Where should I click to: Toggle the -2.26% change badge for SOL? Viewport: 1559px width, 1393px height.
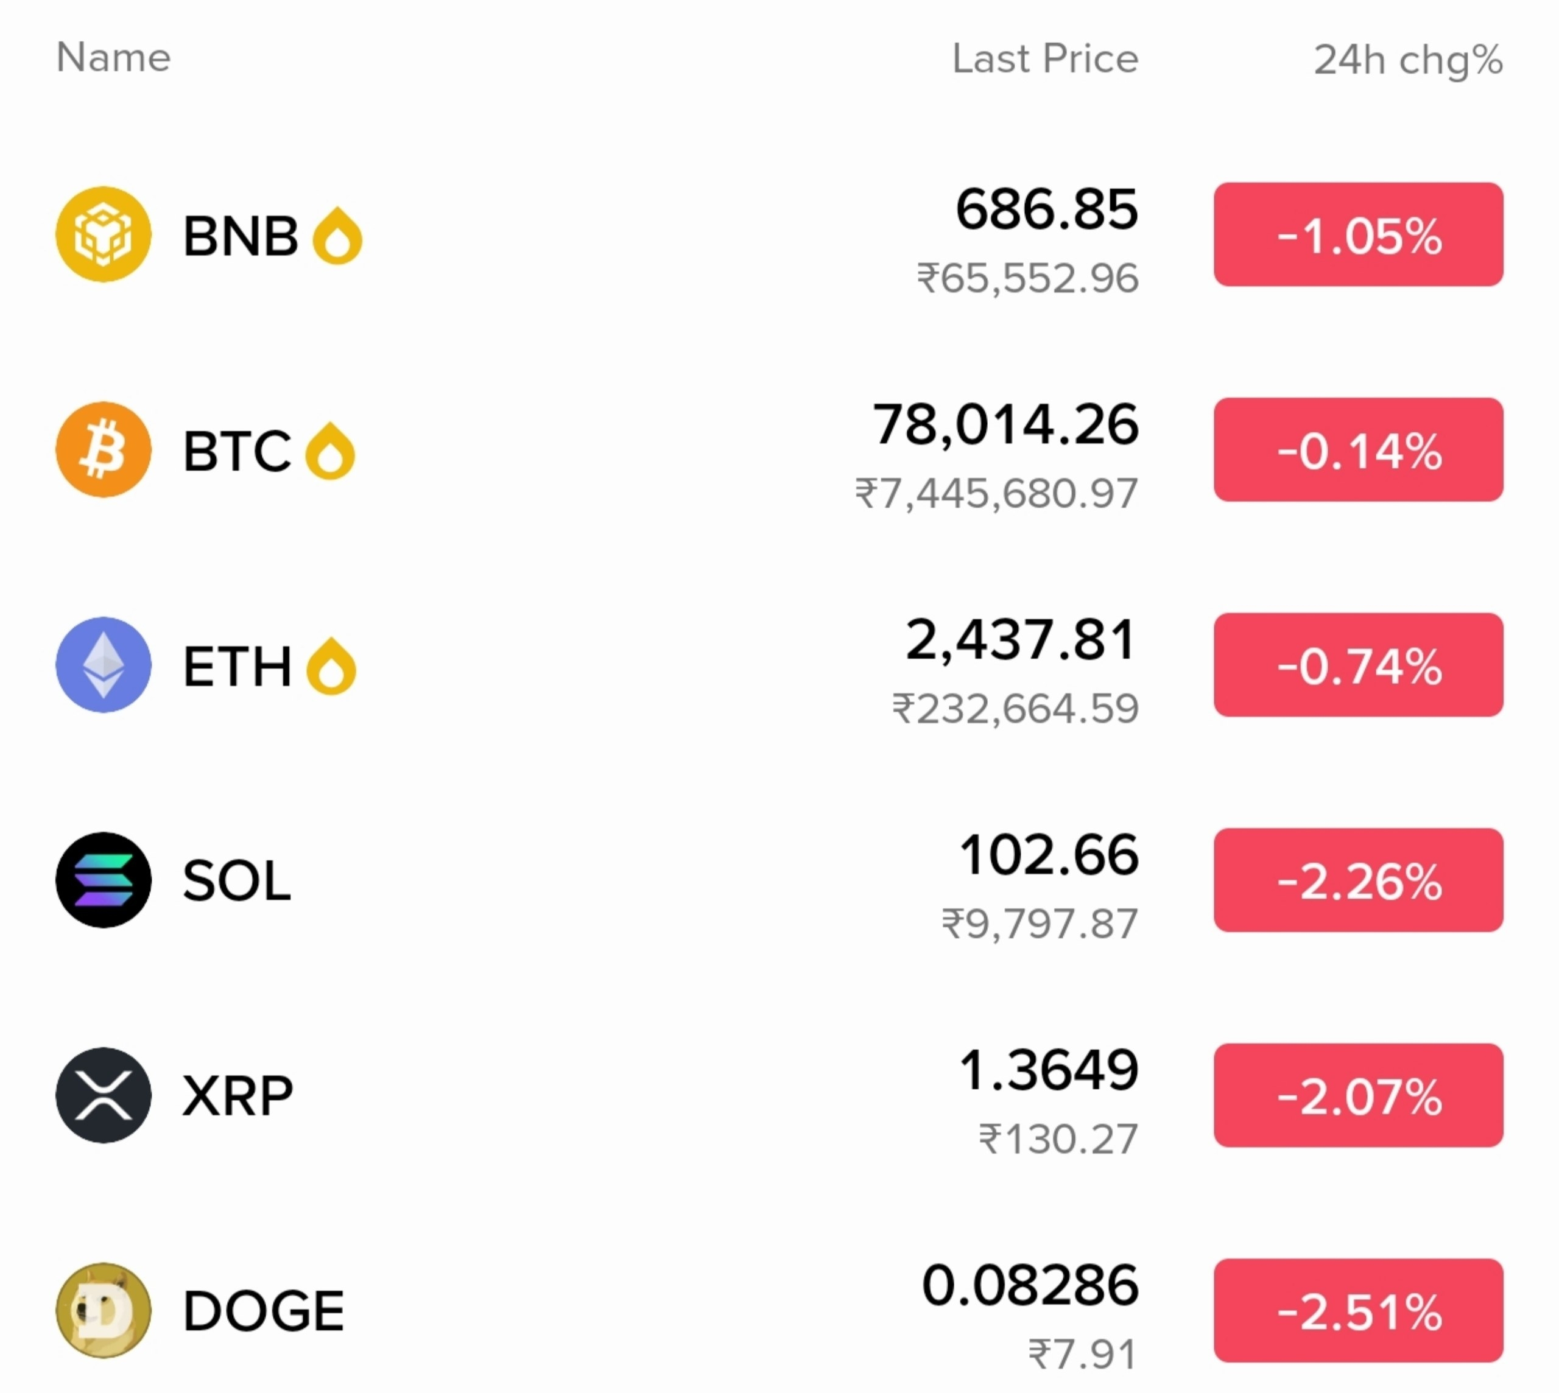click(1359, 879)
